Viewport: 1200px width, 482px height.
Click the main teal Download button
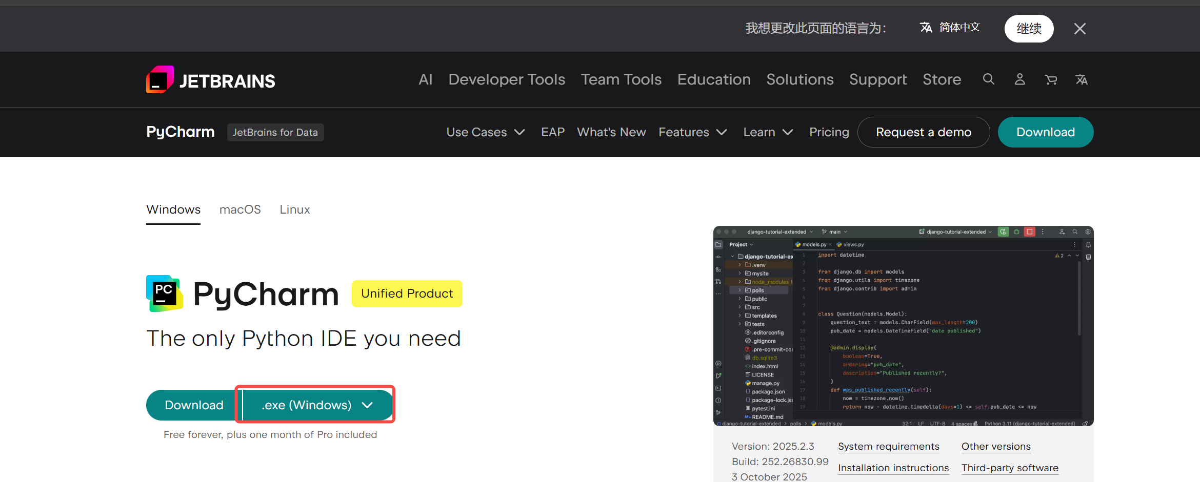pos(193,405)
